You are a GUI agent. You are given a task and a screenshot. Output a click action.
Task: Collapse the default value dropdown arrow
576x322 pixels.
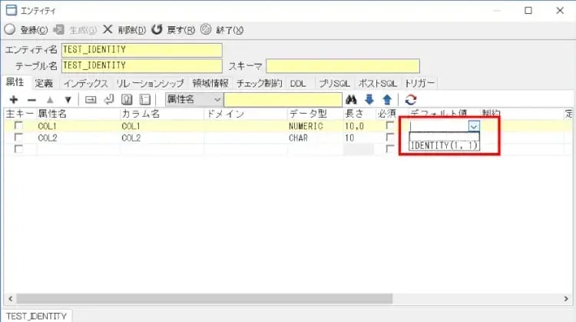point(474,127)
